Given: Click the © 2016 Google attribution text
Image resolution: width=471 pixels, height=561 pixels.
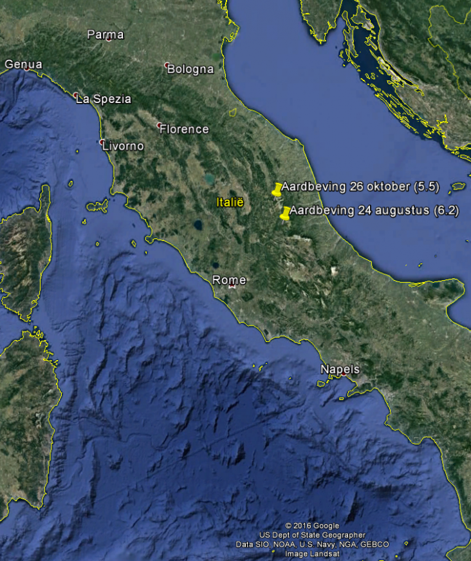Looking at the screenshot, I should pos(312,526).
